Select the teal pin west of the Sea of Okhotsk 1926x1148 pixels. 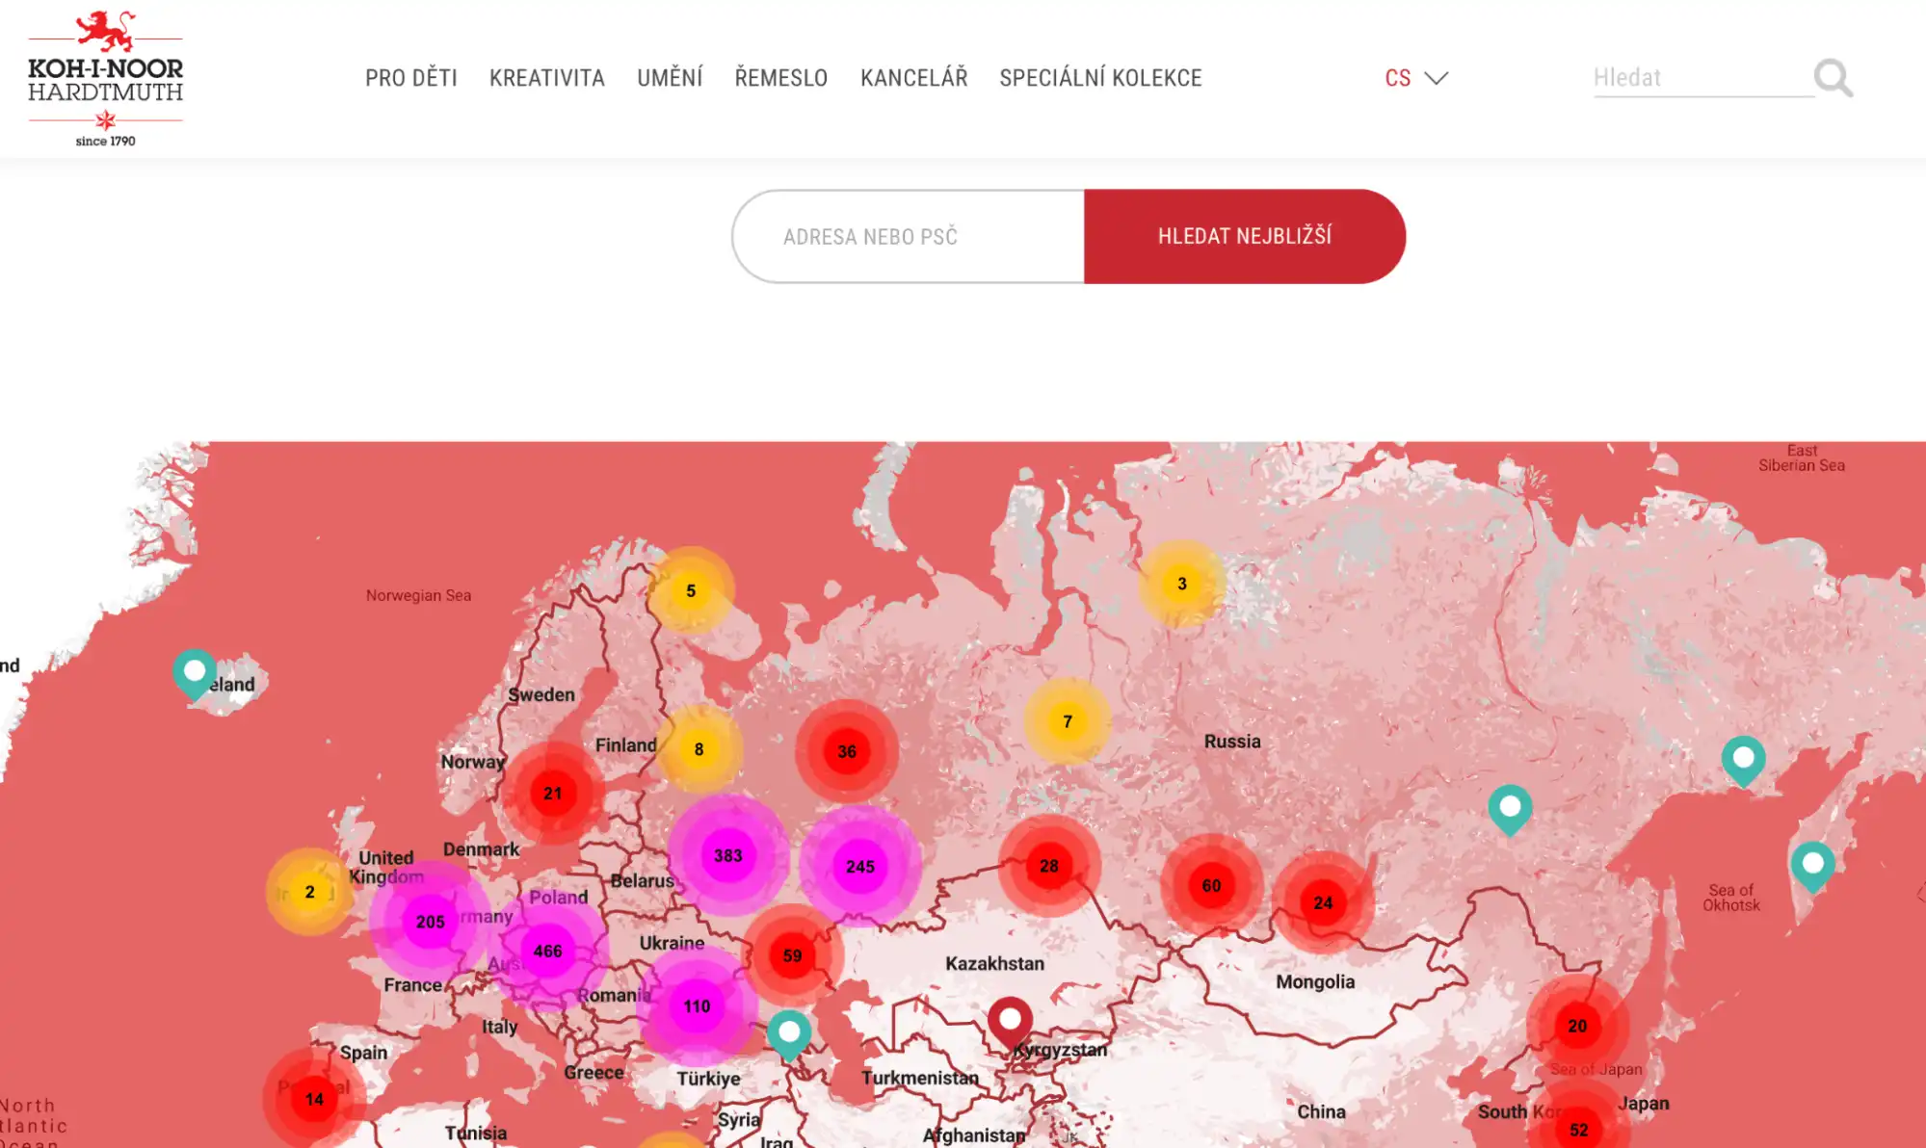click(1743, 761)
